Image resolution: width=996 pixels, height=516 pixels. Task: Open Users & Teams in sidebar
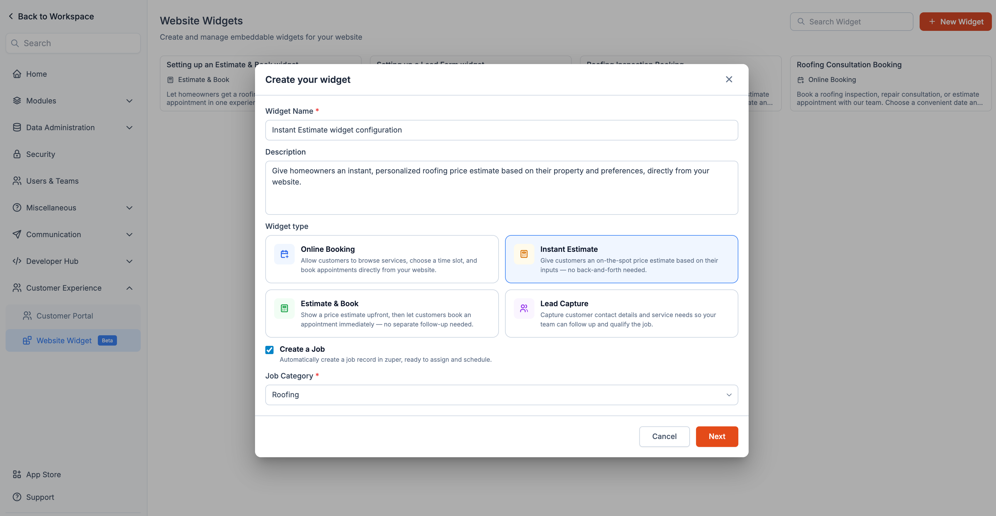click(73, 181)
